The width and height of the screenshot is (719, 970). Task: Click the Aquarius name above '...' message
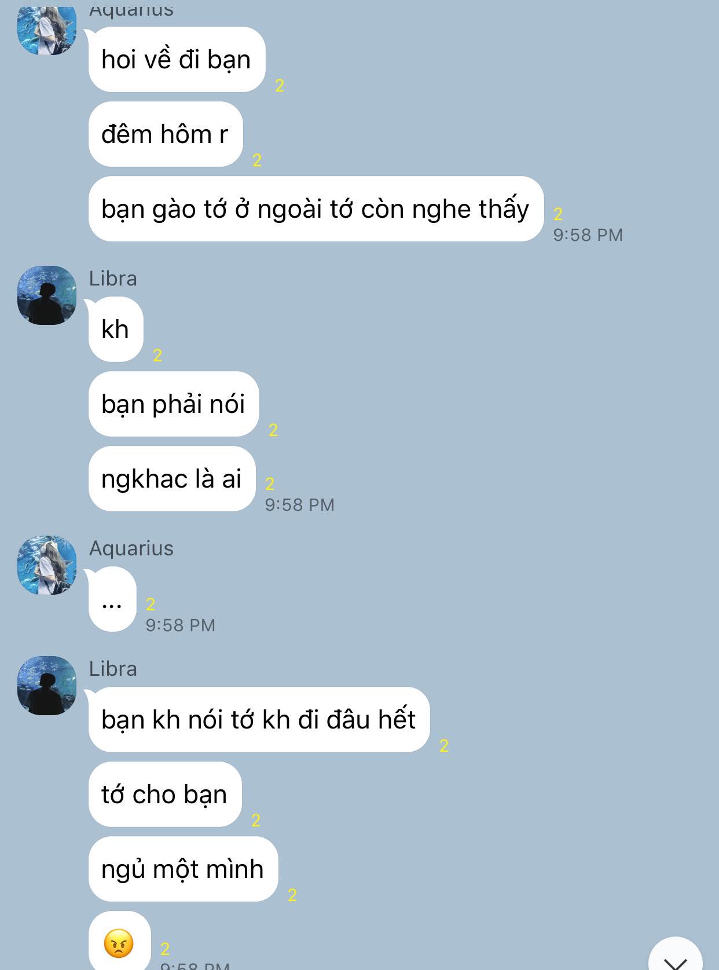pos(131,548)
